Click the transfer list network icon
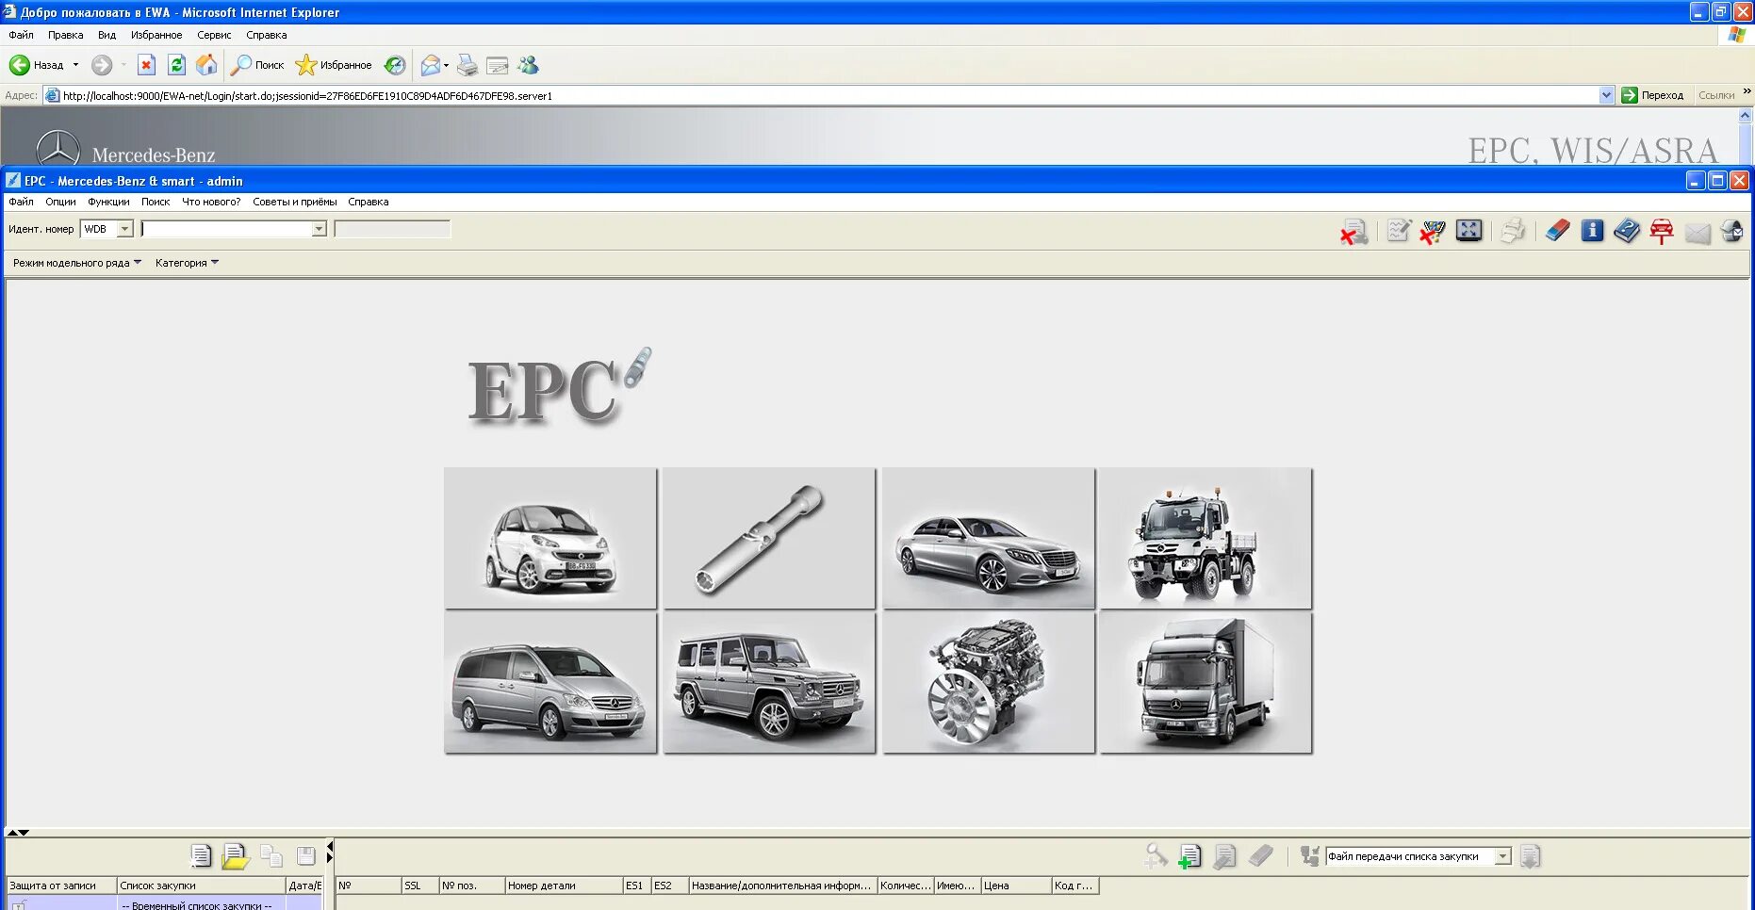The image size is (1755, 910). tap(1309, 856)
